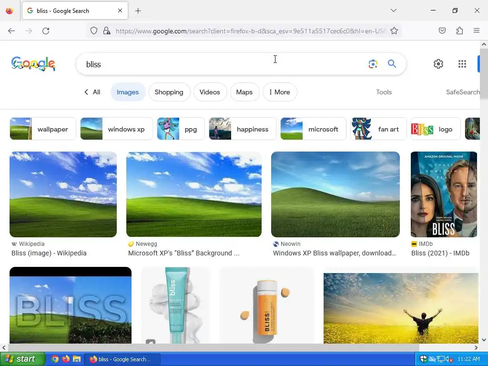Filter images by the Bliss logo chip
The image size is (488, 366).
pos(436,129)
